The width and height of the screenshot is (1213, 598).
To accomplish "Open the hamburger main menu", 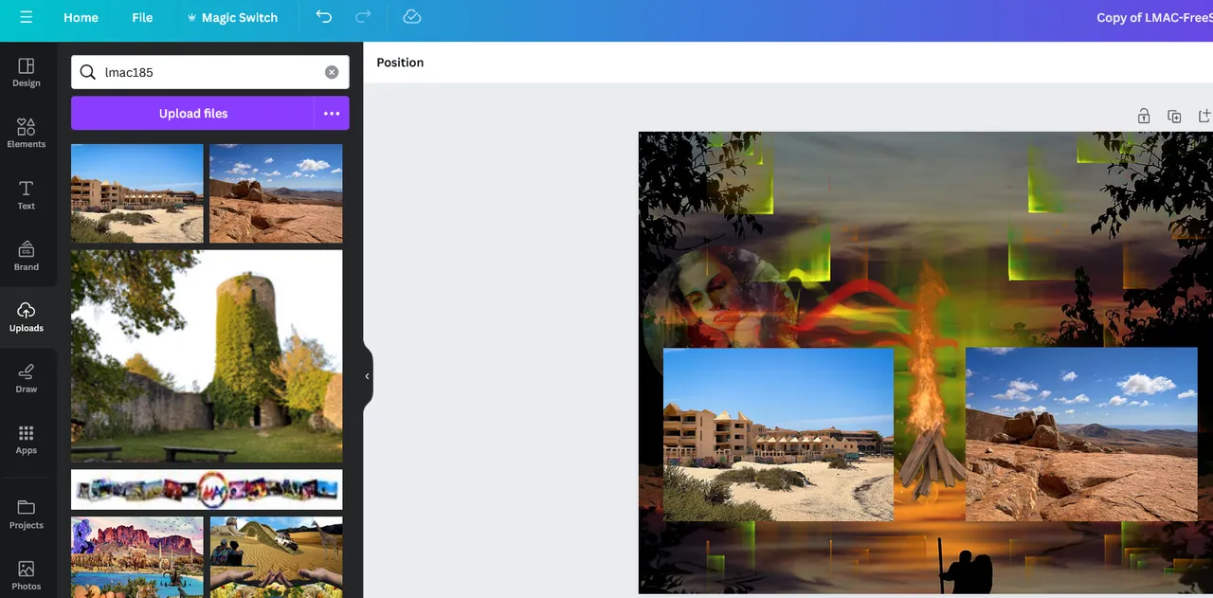I will pyautogui.click(x=26, y=17).
